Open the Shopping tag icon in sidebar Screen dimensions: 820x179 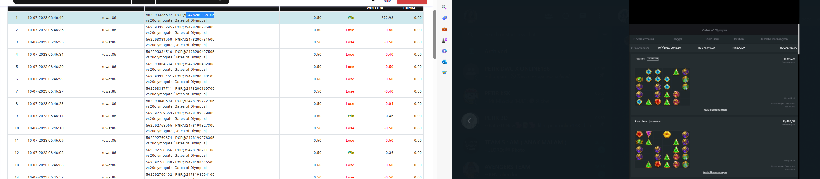coord(444,18)
